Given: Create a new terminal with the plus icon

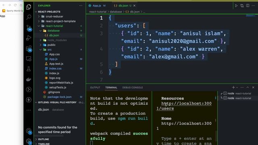Looking at the screenshot, I should point(233,87).
